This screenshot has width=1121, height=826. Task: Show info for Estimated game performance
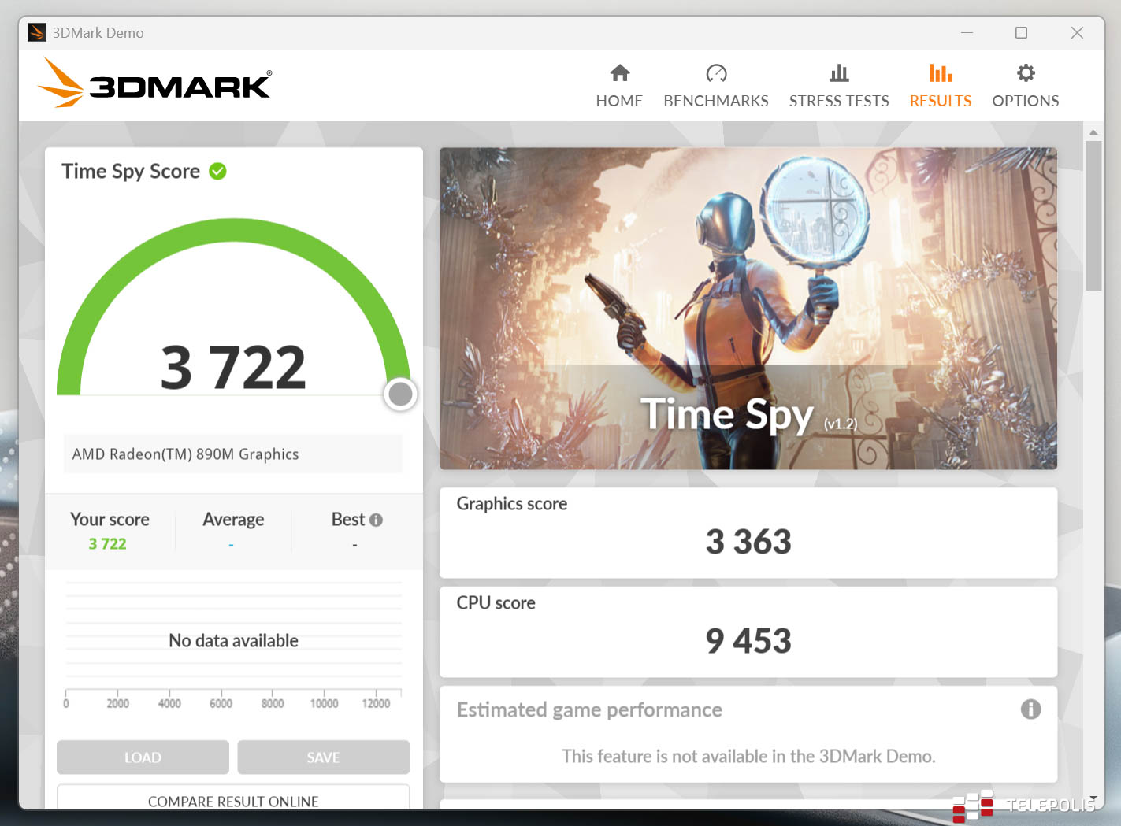pyautogui.click(x=1030, y=709)
